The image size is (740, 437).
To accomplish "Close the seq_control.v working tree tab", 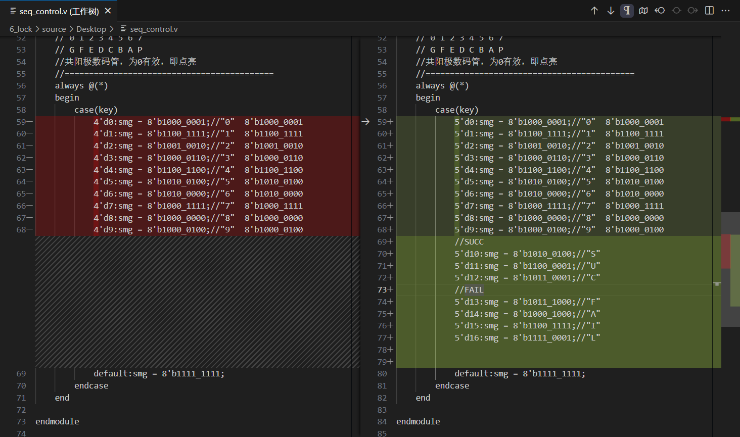I will pyautogui.click(x=108, y=11).
